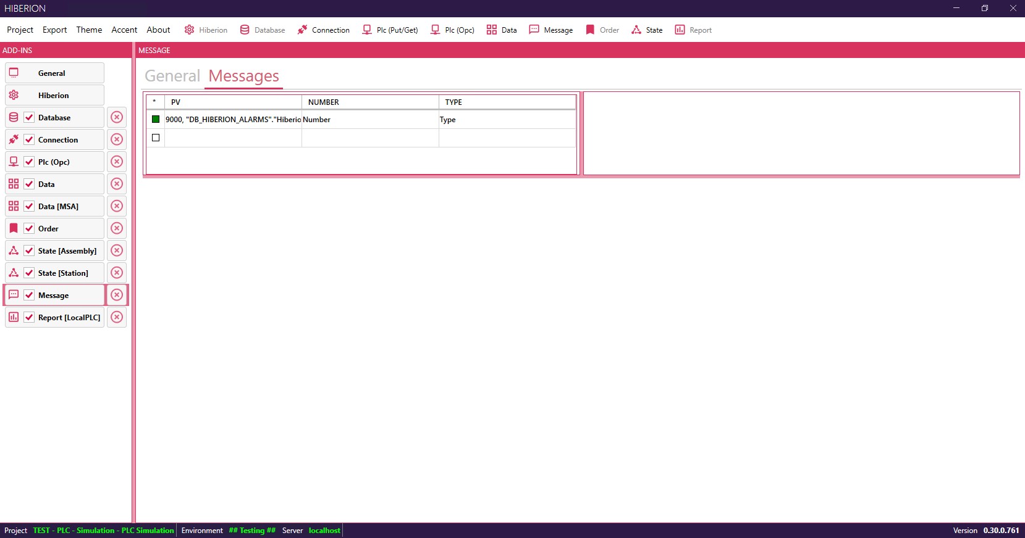The height and width of the screenshot is (538, 1025).
Task: Click the 'localhost' server value
Action: coord(324,531)
